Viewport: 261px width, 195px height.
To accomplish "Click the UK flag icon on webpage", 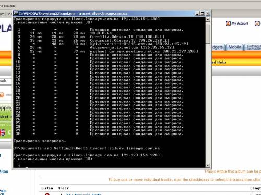I will [3, 132].
